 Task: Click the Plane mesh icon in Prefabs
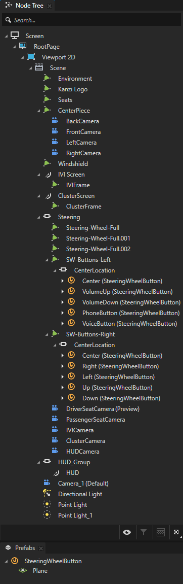click(x=23, y=570)
